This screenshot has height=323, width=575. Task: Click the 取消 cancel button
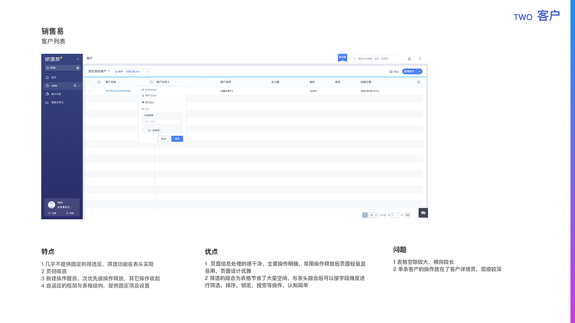pyautogui.click(x=164, y=139)
